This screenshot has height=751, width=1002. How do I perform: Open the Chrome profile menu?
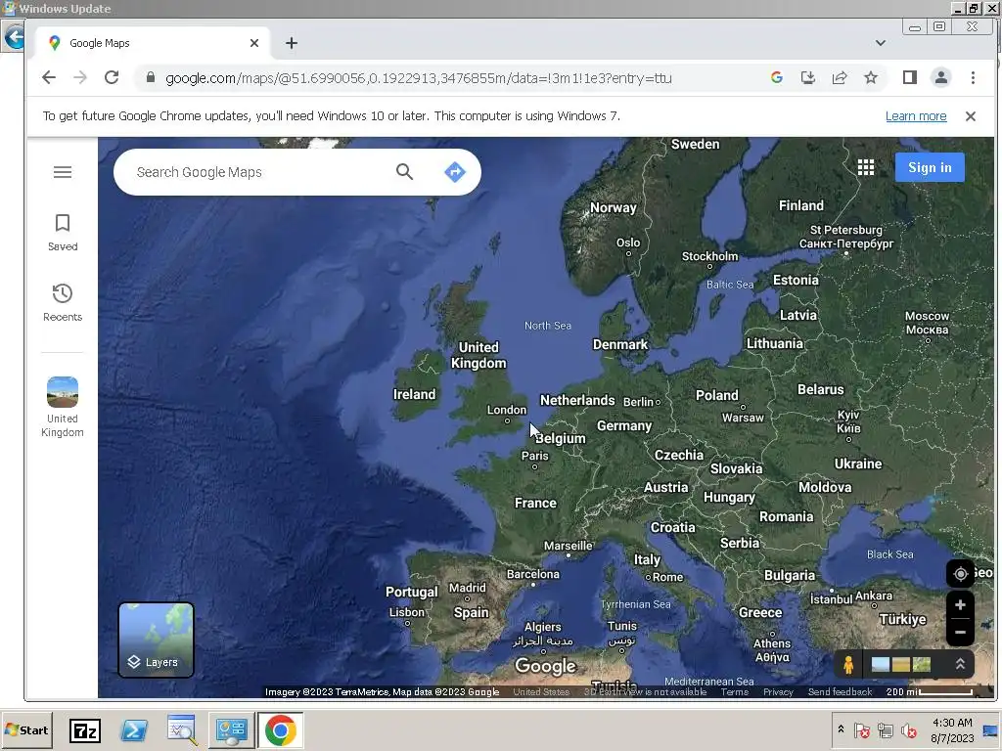(x=941, y=78)
